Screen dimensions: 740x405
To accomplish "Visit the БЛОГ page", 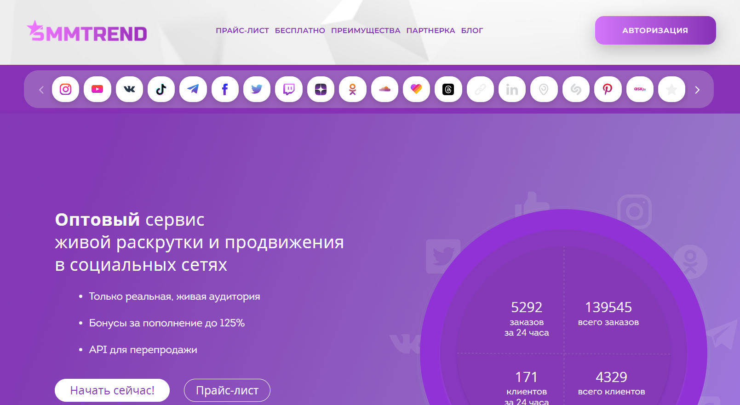I will tap(472, 30).
